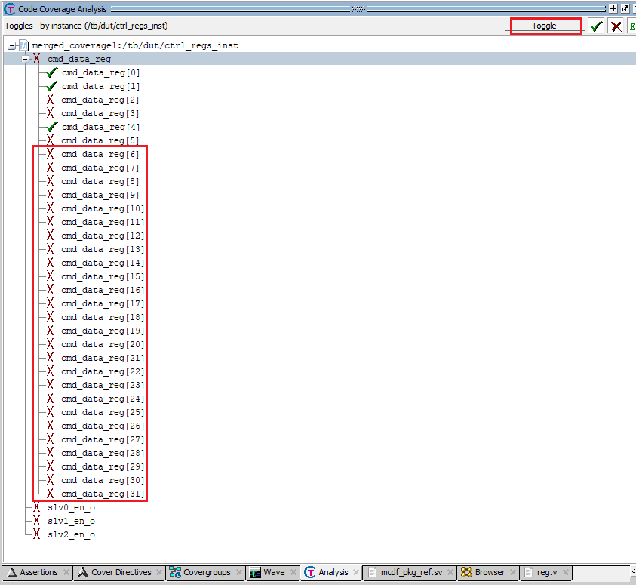
Task: Collapse the cmd_data_reg tree node
Action: tap(25, 59)
